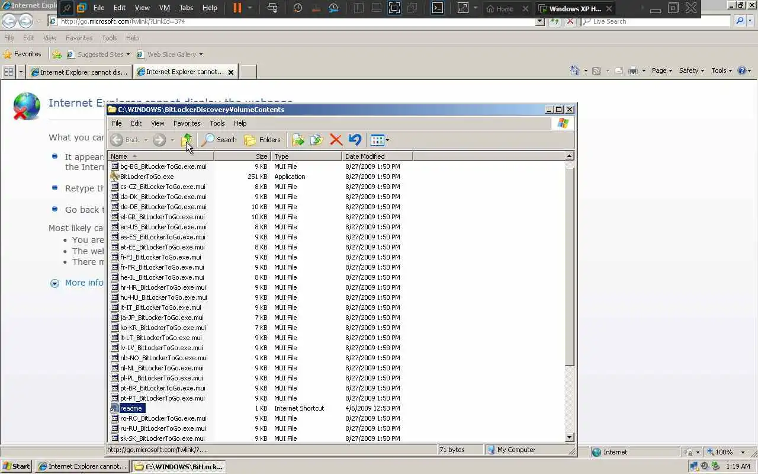Open the IE Safety dropdown menu

point(692,71)
